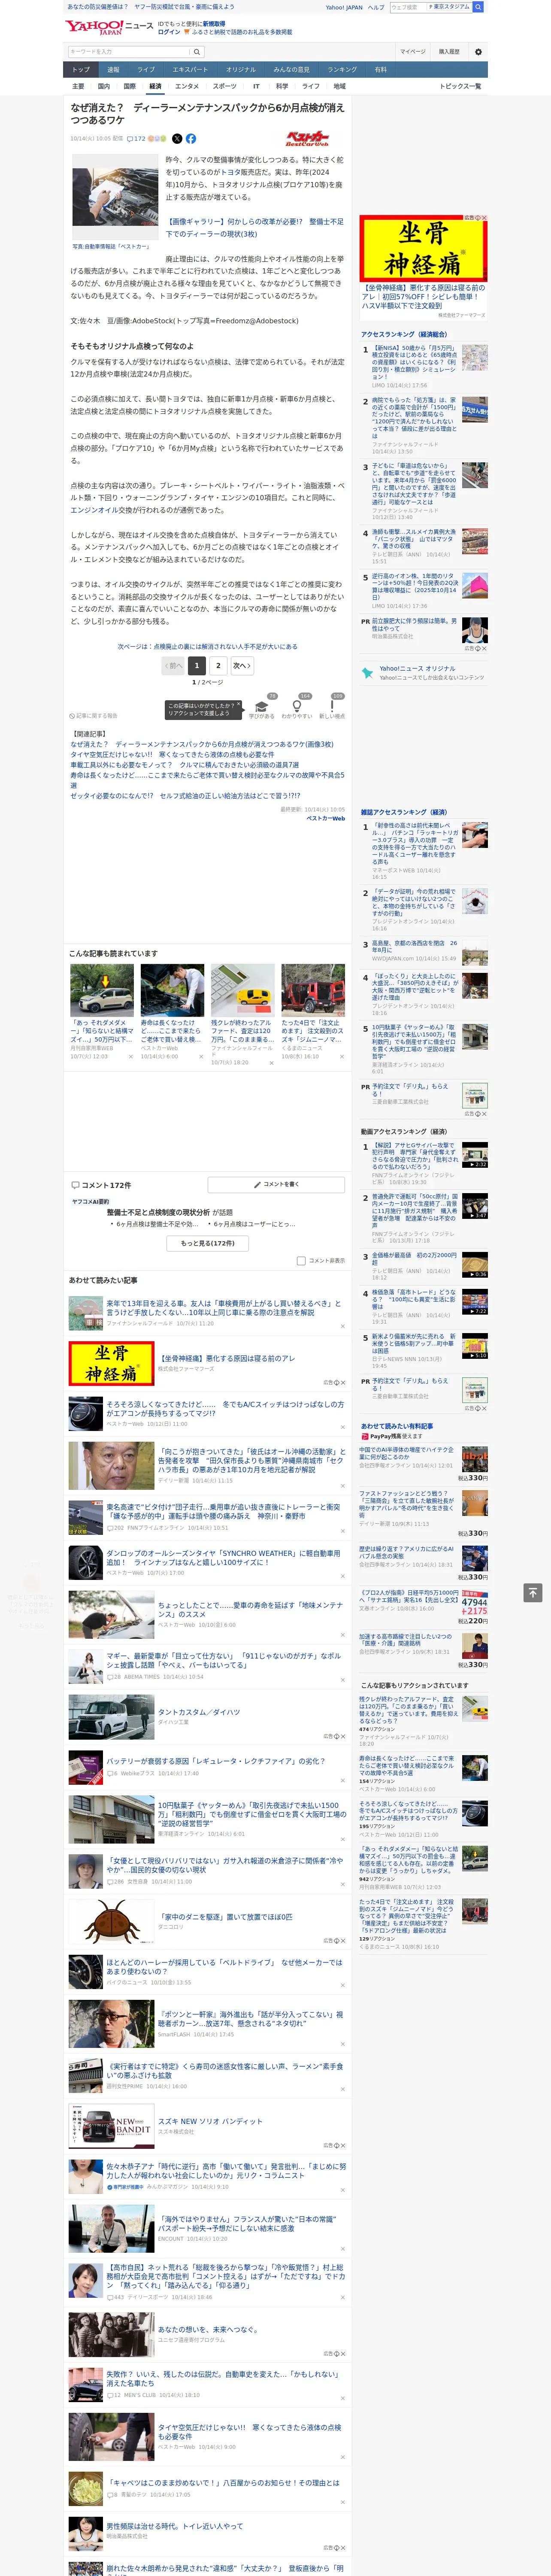Viewport: 551px width, 2576px height.
Task: Select the 国際 category tab
Action: coord(129,86)
